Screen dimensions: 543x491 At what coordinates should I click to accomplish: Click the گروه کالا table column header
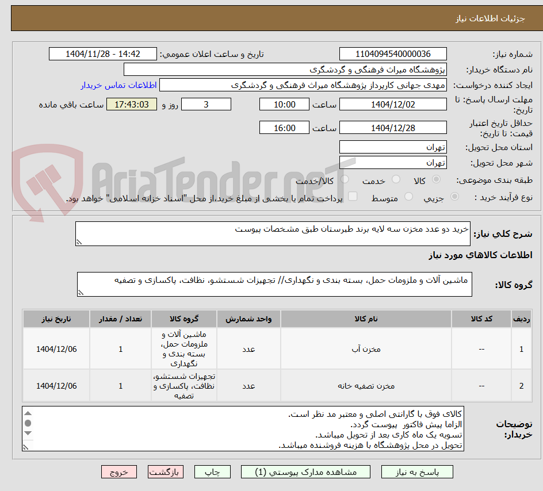click(184, 319)
